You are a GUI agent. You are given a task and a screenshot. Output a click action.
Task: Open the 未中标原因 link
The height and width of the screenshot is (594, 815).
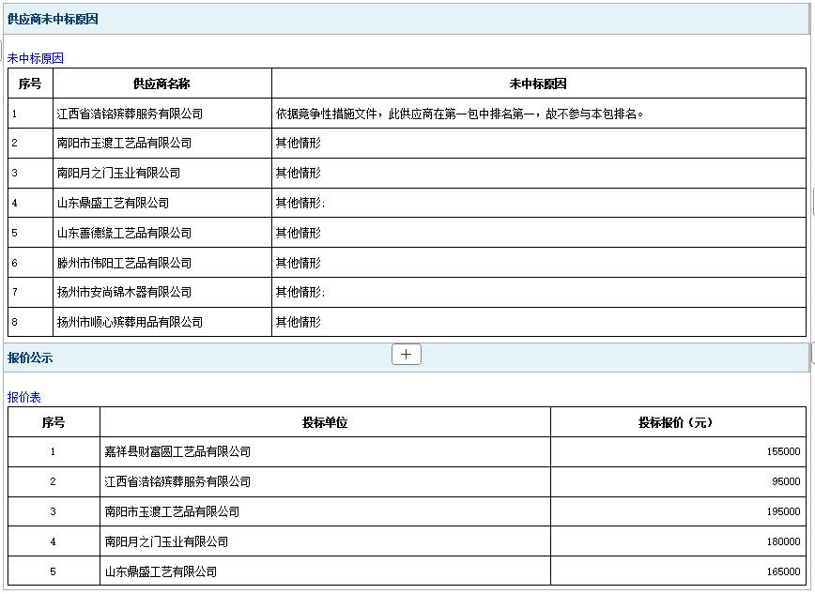(36, 58)
